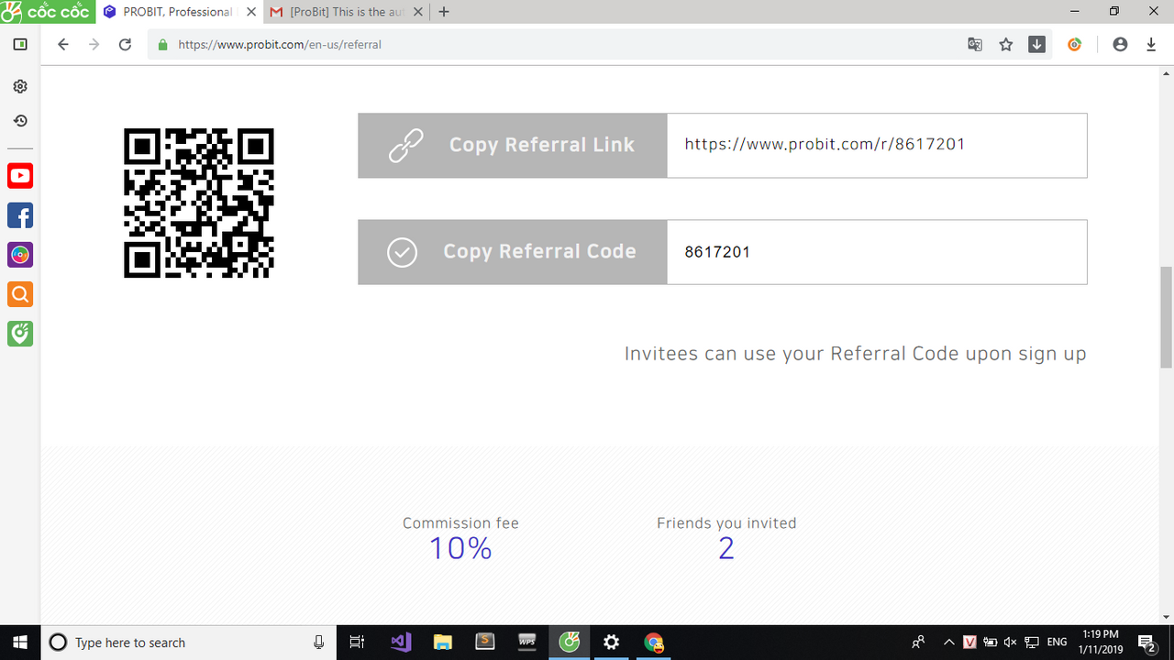Click the Copy Referral Link button

pyautogui.click(x=513, y=145)
